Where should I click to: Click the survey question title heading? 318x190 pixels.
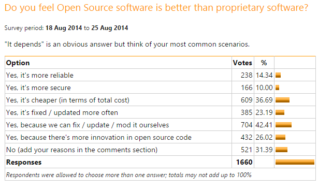(x=156, y=8)
